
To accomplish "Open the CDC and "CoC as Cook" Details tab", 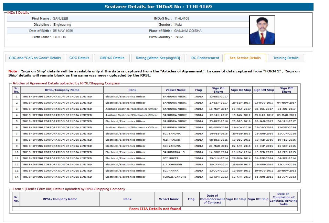I will point(34,58).
